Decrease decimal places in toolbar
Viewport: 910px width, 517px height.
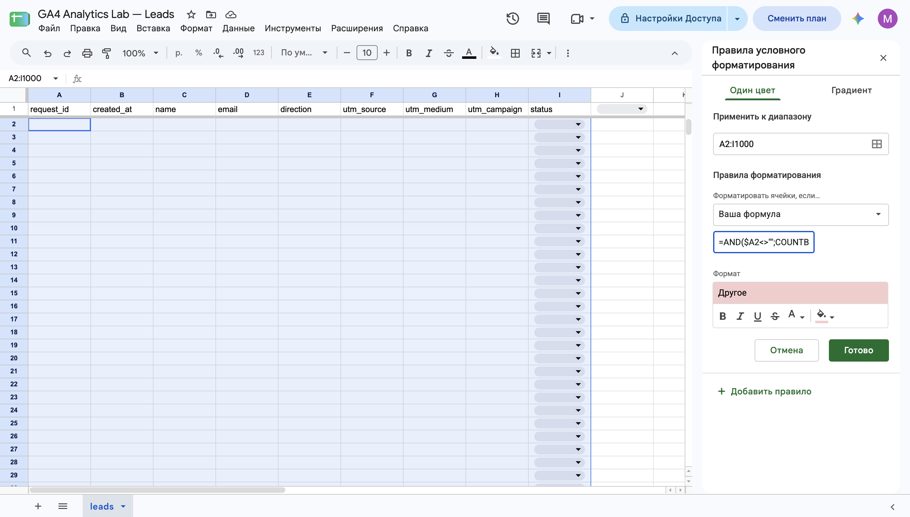pos(218,53)
